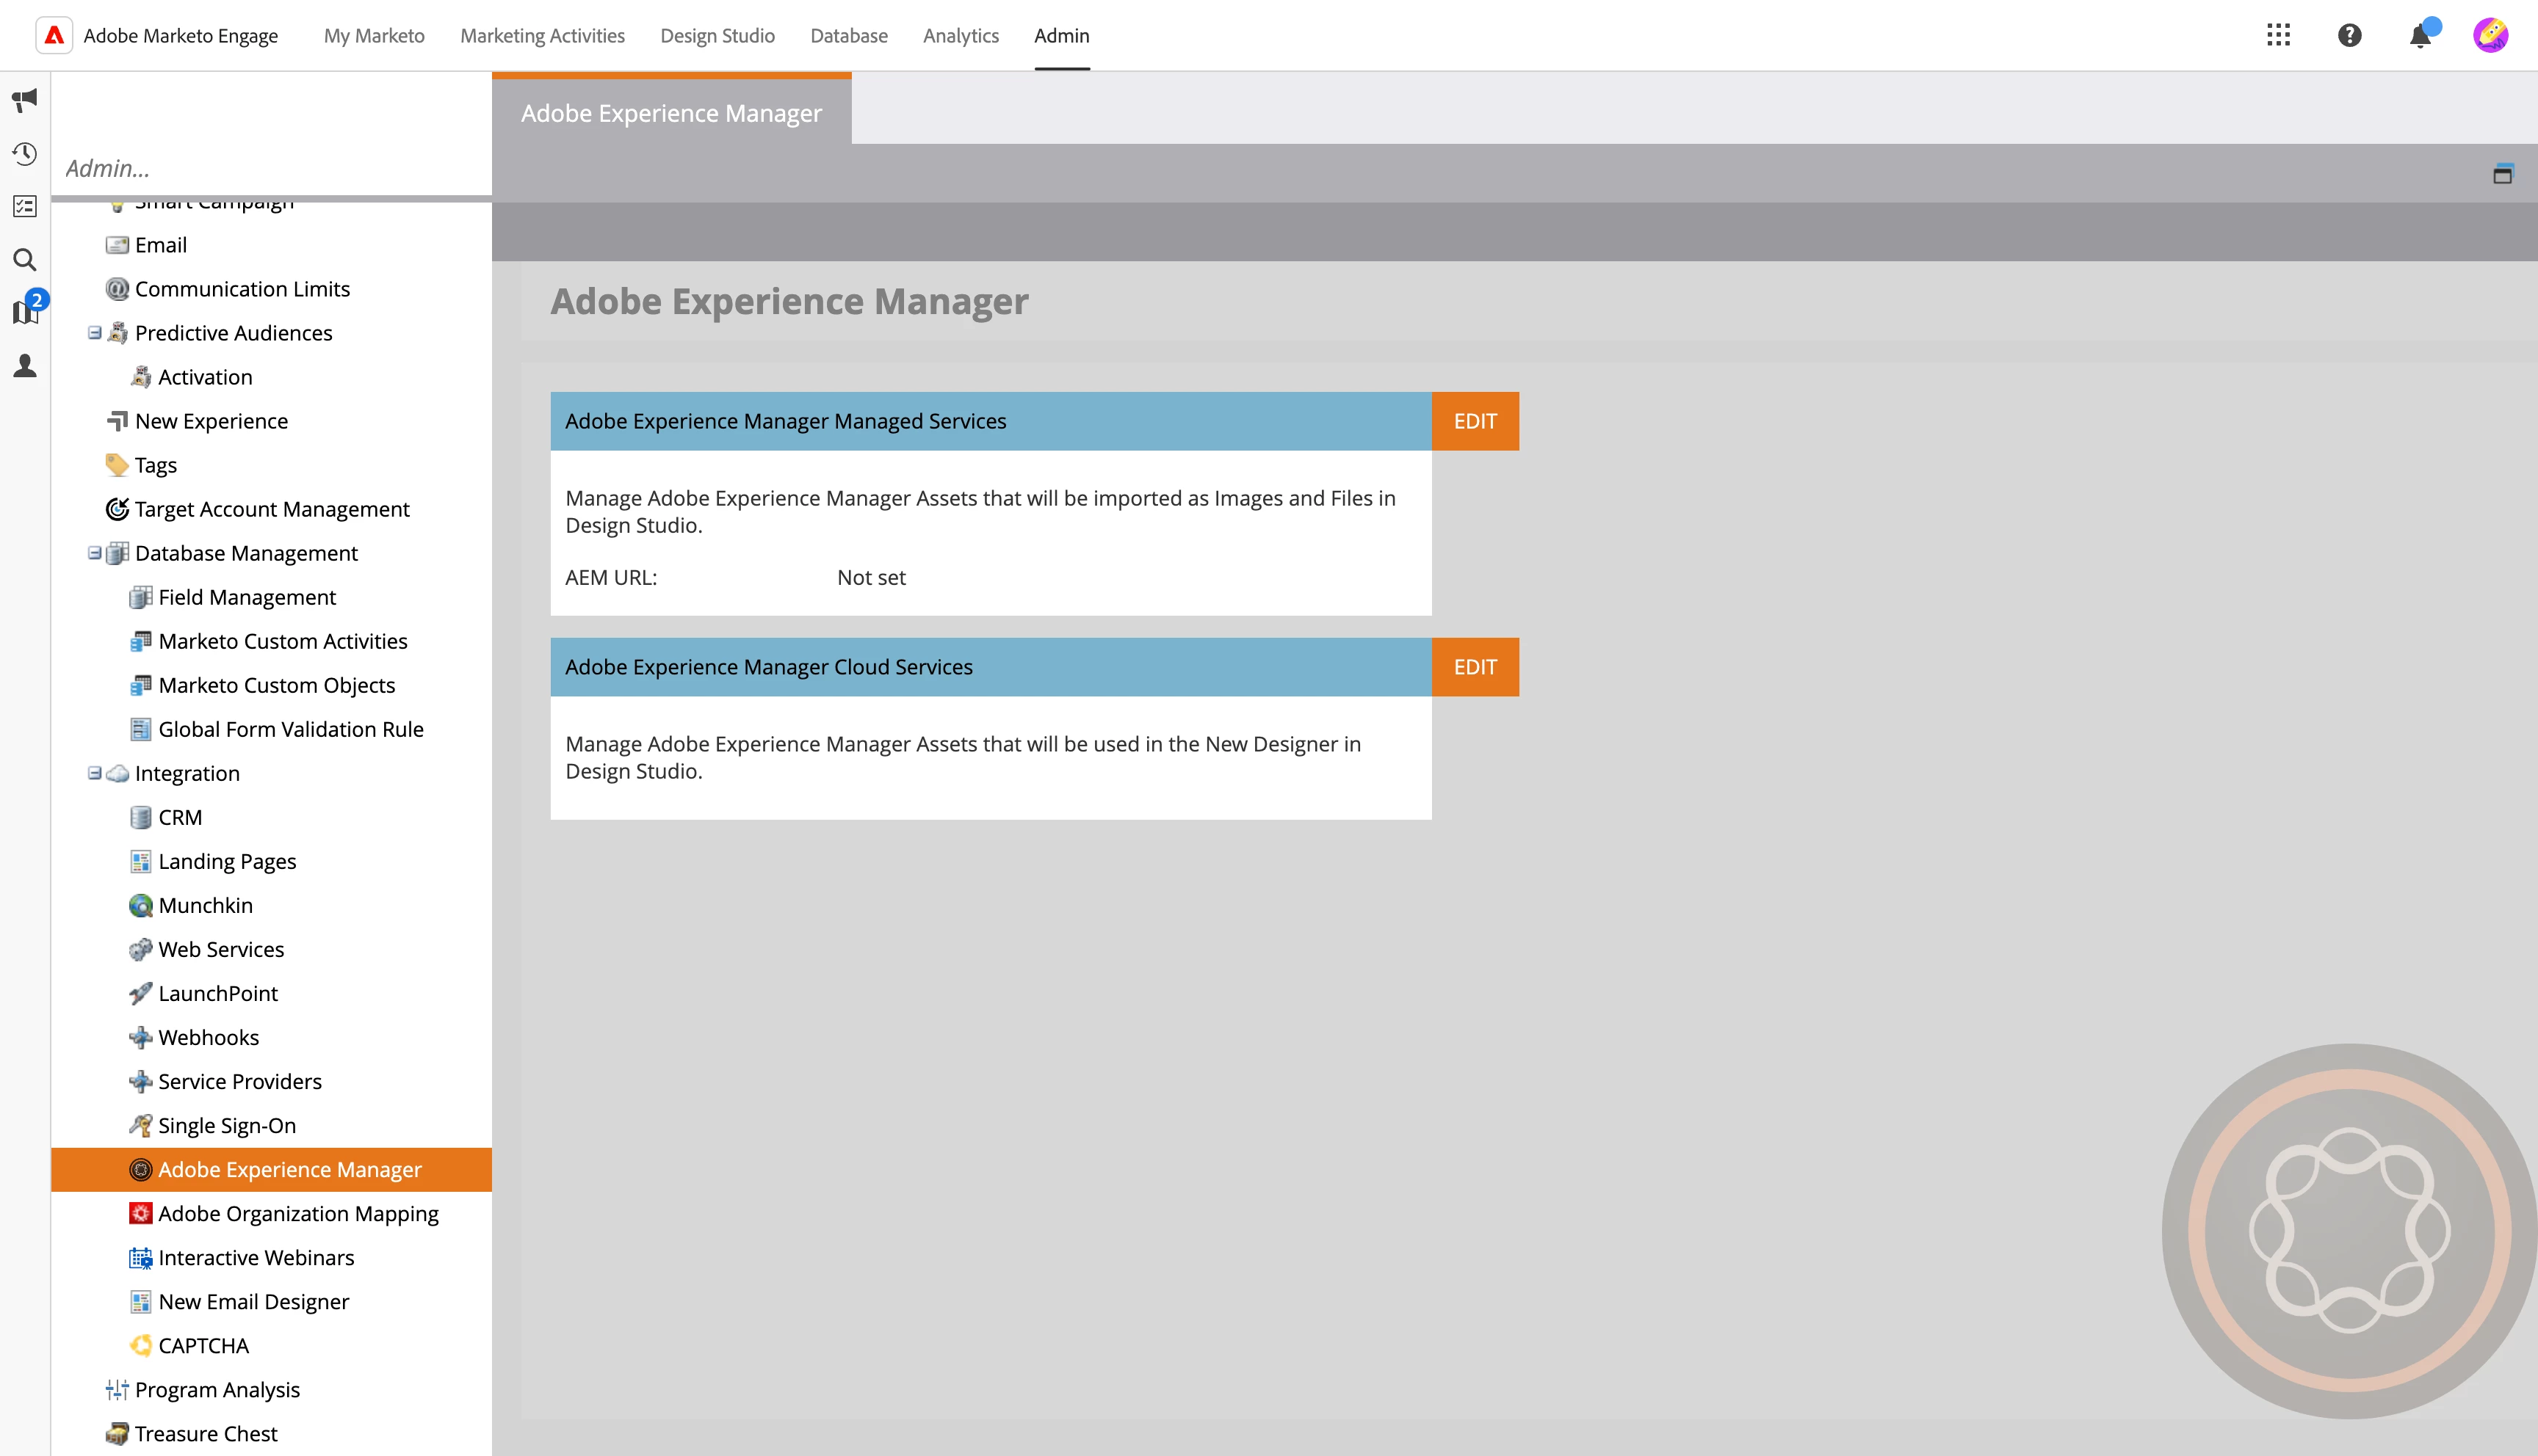The height and width of the screenshot is (1456, 2538).
Task: Collapse the Integration tree node
Action: pyautogui.click(x=94, y=773)
